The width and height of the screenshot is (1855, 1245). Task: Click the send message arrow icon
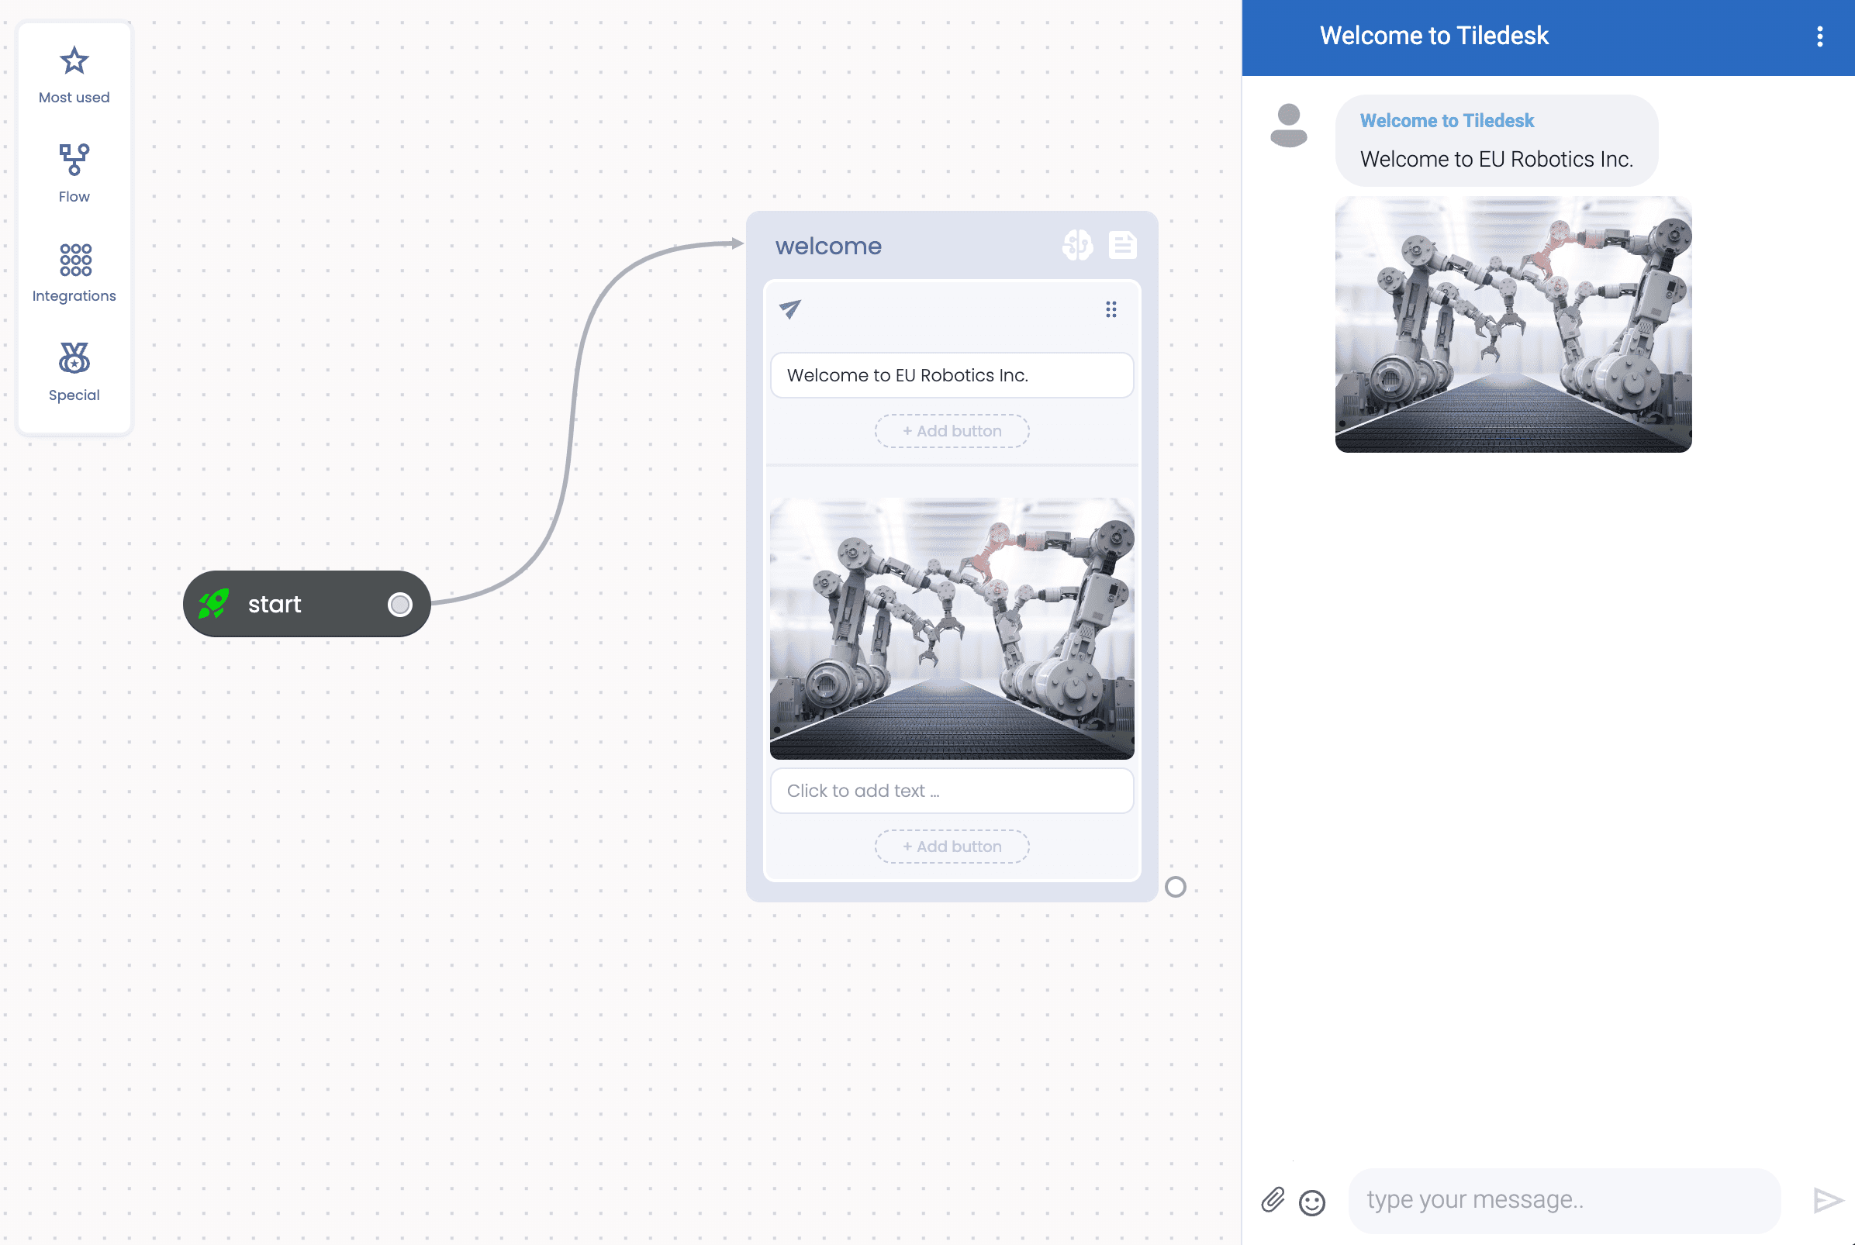click(x=1828, y=1201)
